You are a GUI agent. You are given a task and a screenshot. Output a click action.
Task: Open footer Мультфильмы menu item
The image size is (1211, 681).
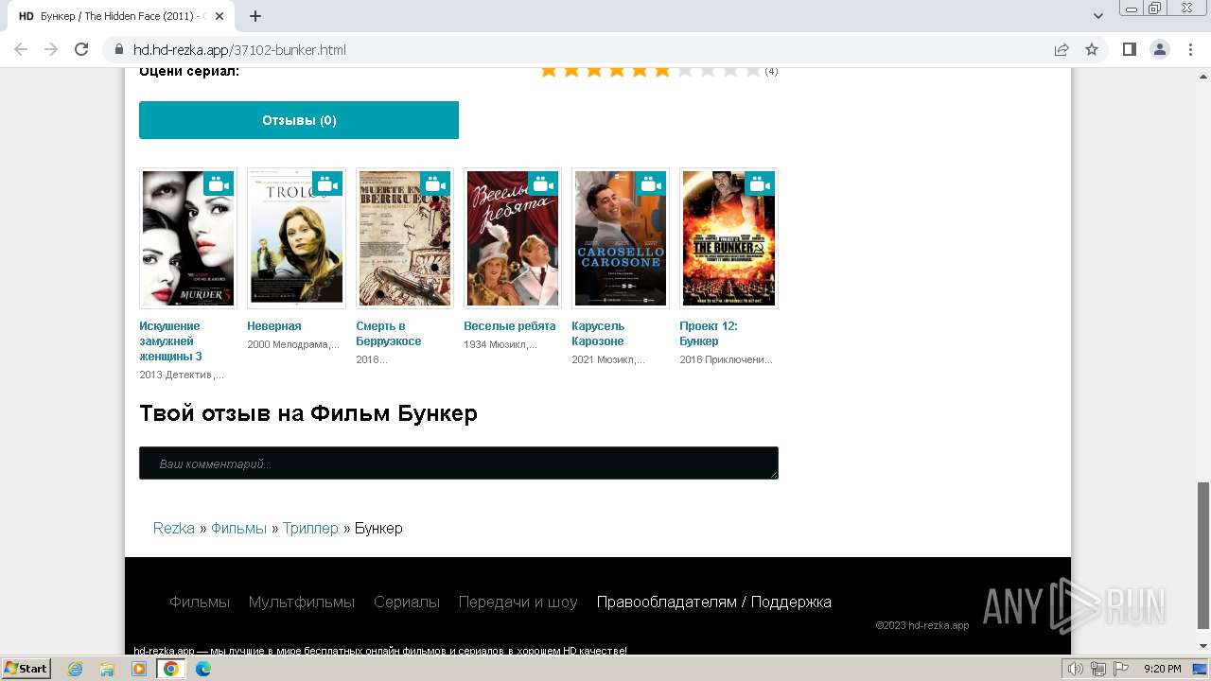click(302, 602)
